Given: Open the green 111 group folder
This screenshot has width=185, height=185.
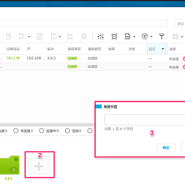Looking at the screenshot, I should pyautogui.click(x=9, y=165).
